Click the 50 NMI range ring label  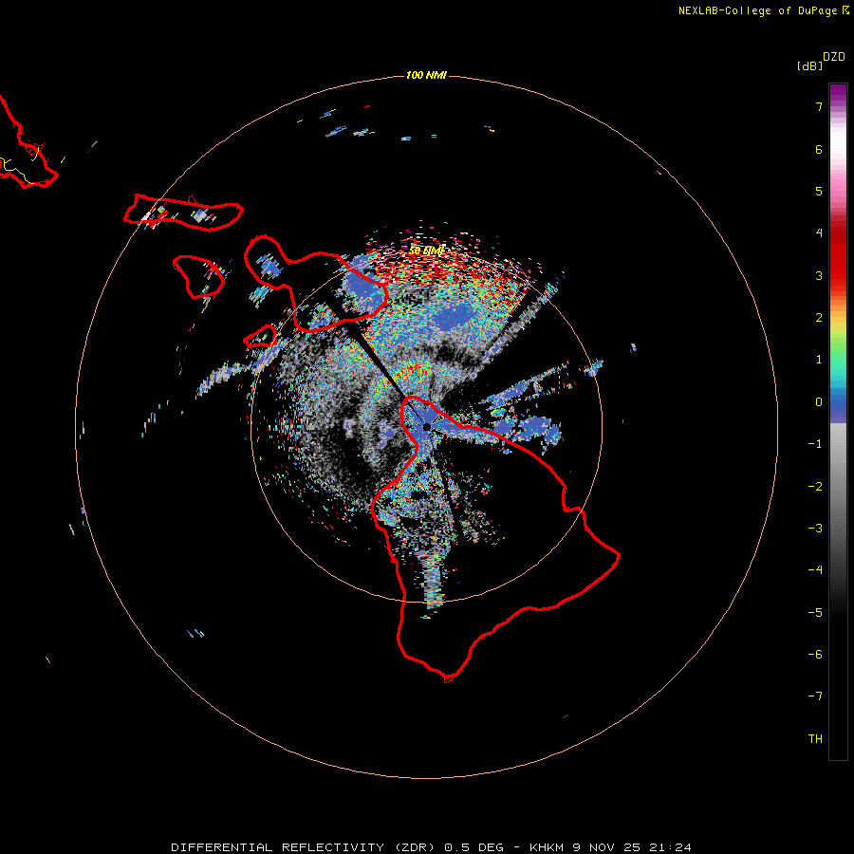click(x=426, y=251)
